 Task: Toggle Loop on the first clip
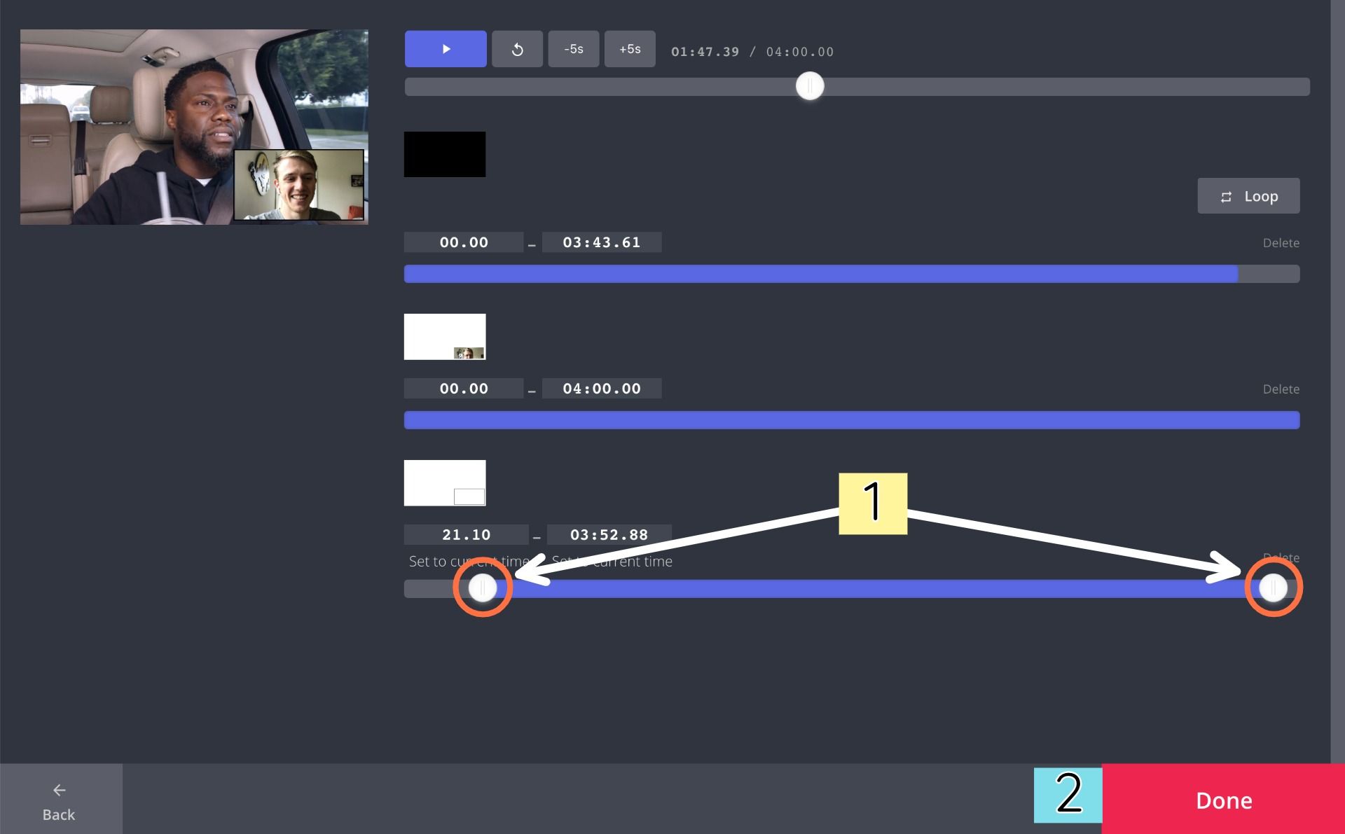click(1248, 196)
